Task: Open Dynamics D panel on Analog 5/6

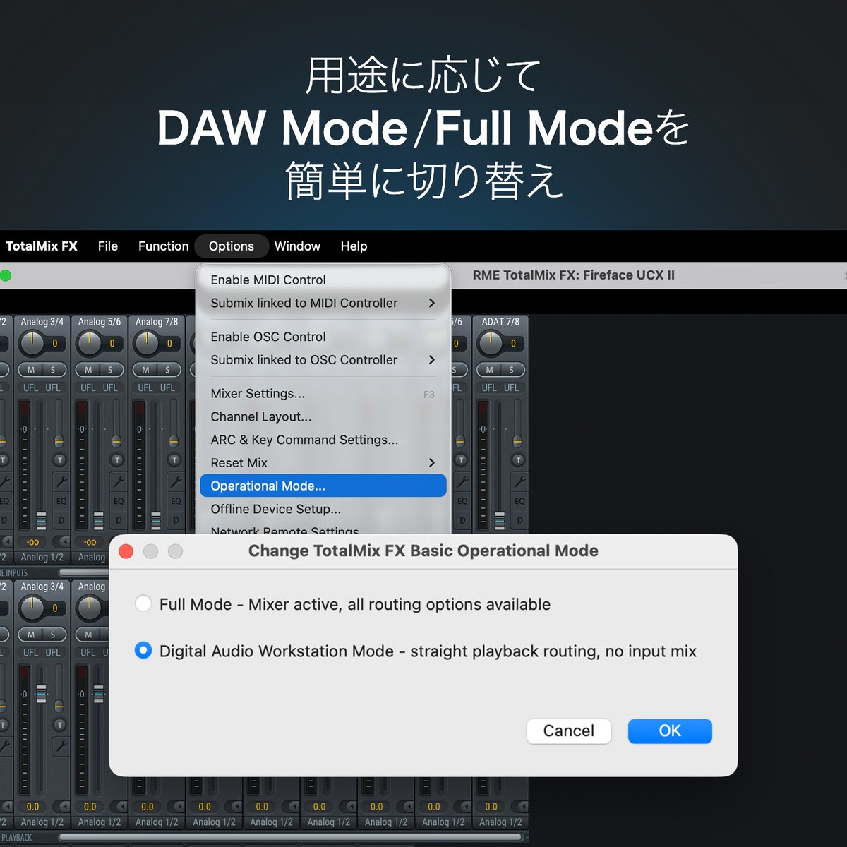Action: (119, 520)
